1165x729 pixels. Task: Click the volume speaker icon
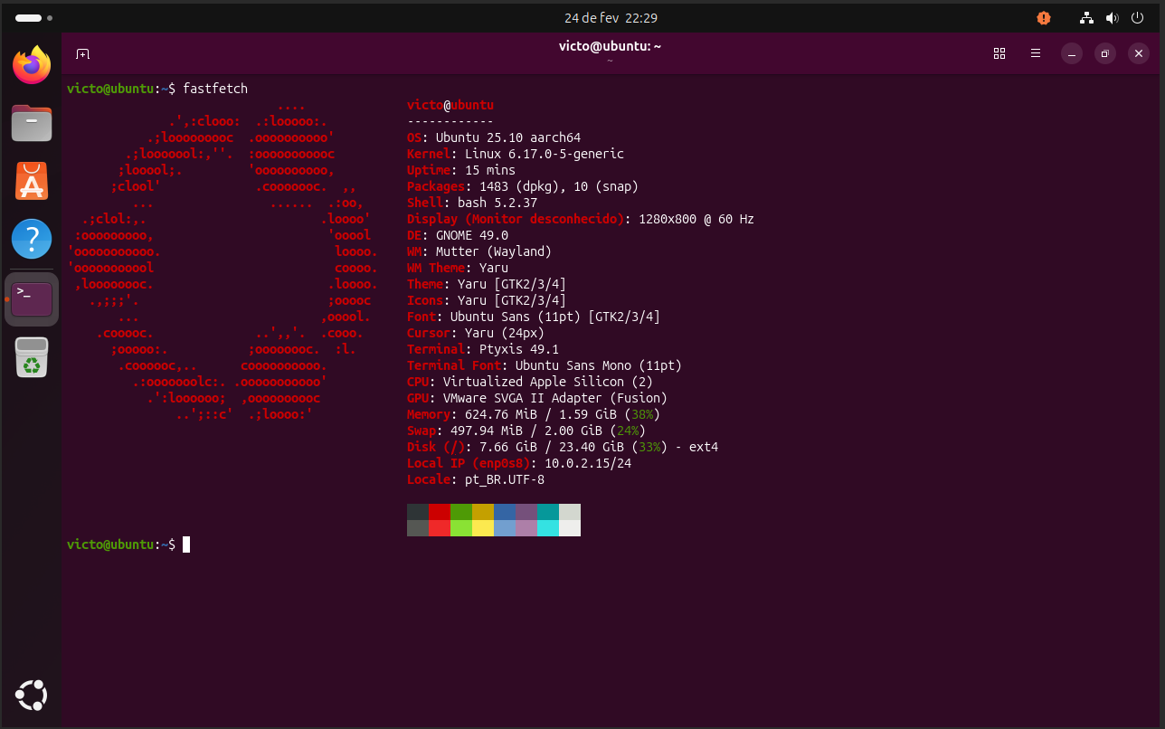(x=1112, y=18)
